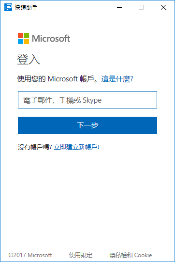
Task: Open the 隱私權和 Cookie footer link
Action: pyautogui.click(x=131, y=255)
